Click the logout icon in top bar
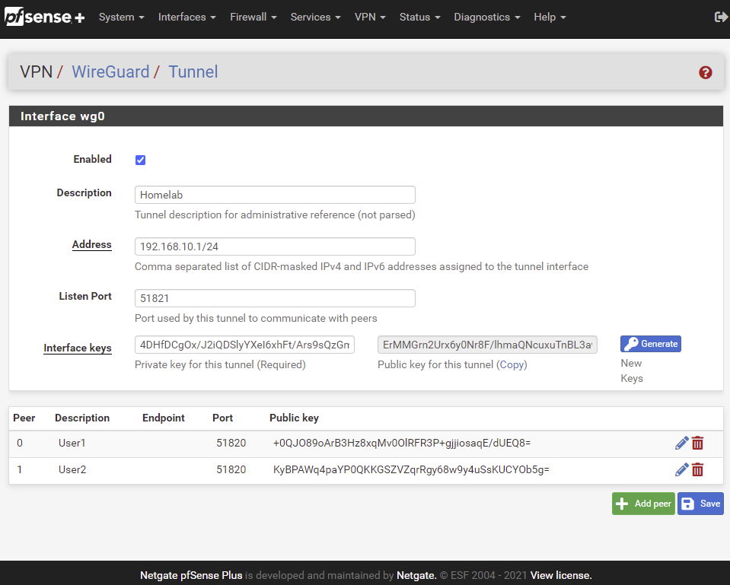The height and width of the screenshot is (585, 730). coord(721,17)
